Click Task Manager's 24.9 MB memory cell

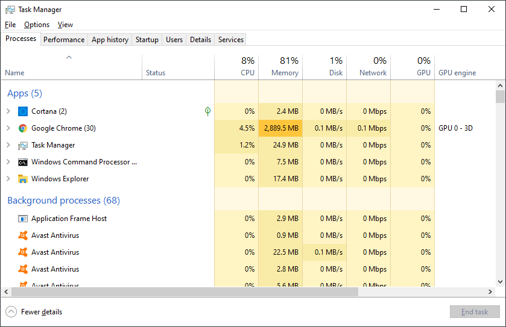tap(280, 145)
